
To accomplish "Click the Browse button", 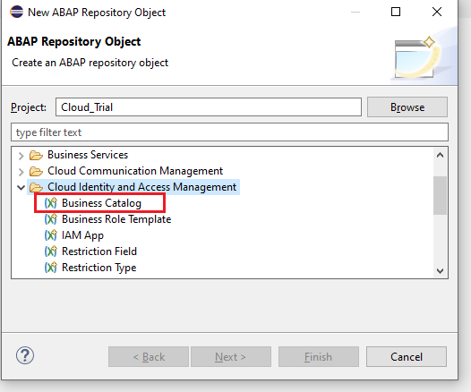I will click(407, 107).
